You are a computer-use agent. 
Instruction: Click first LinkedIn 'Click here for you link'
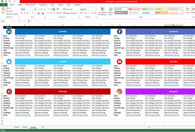(x=24, y=55)
